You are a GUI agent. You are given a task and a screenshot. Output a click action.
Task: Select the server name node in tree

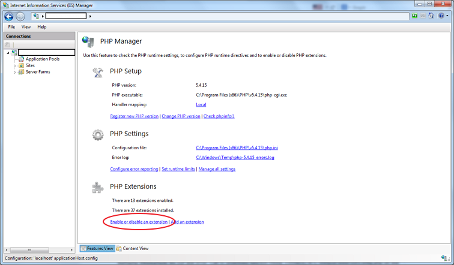pyautogui.click(x=46, y=52)
